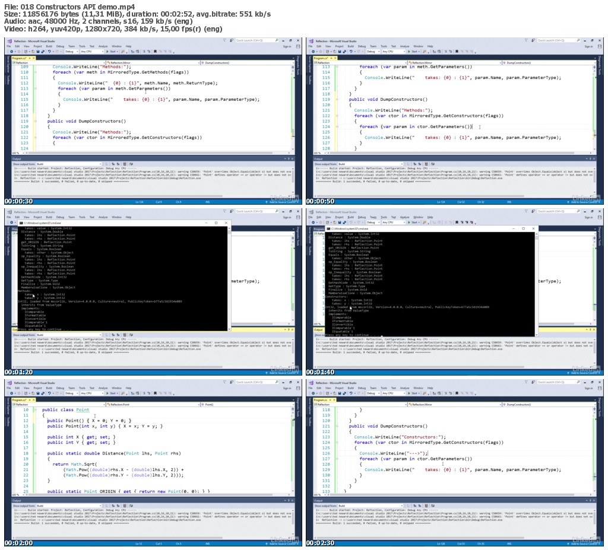This screenshot has height=550, width=608.
Task: Open Reflection.Point type dropdown in 00:02:00 frame
Action: (153, 405)
